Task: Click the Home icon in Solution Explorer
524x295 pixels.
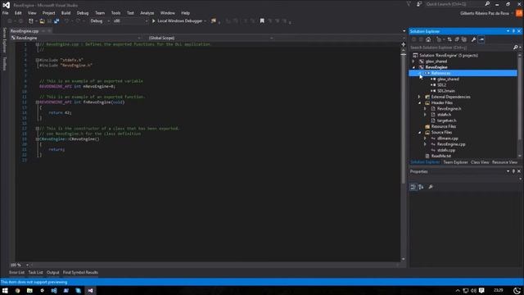Action: tap(428, 39)
